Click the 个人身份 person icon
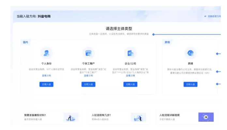Image resolution: width=227 pixels, height=130 pixels. click(46, 53)
